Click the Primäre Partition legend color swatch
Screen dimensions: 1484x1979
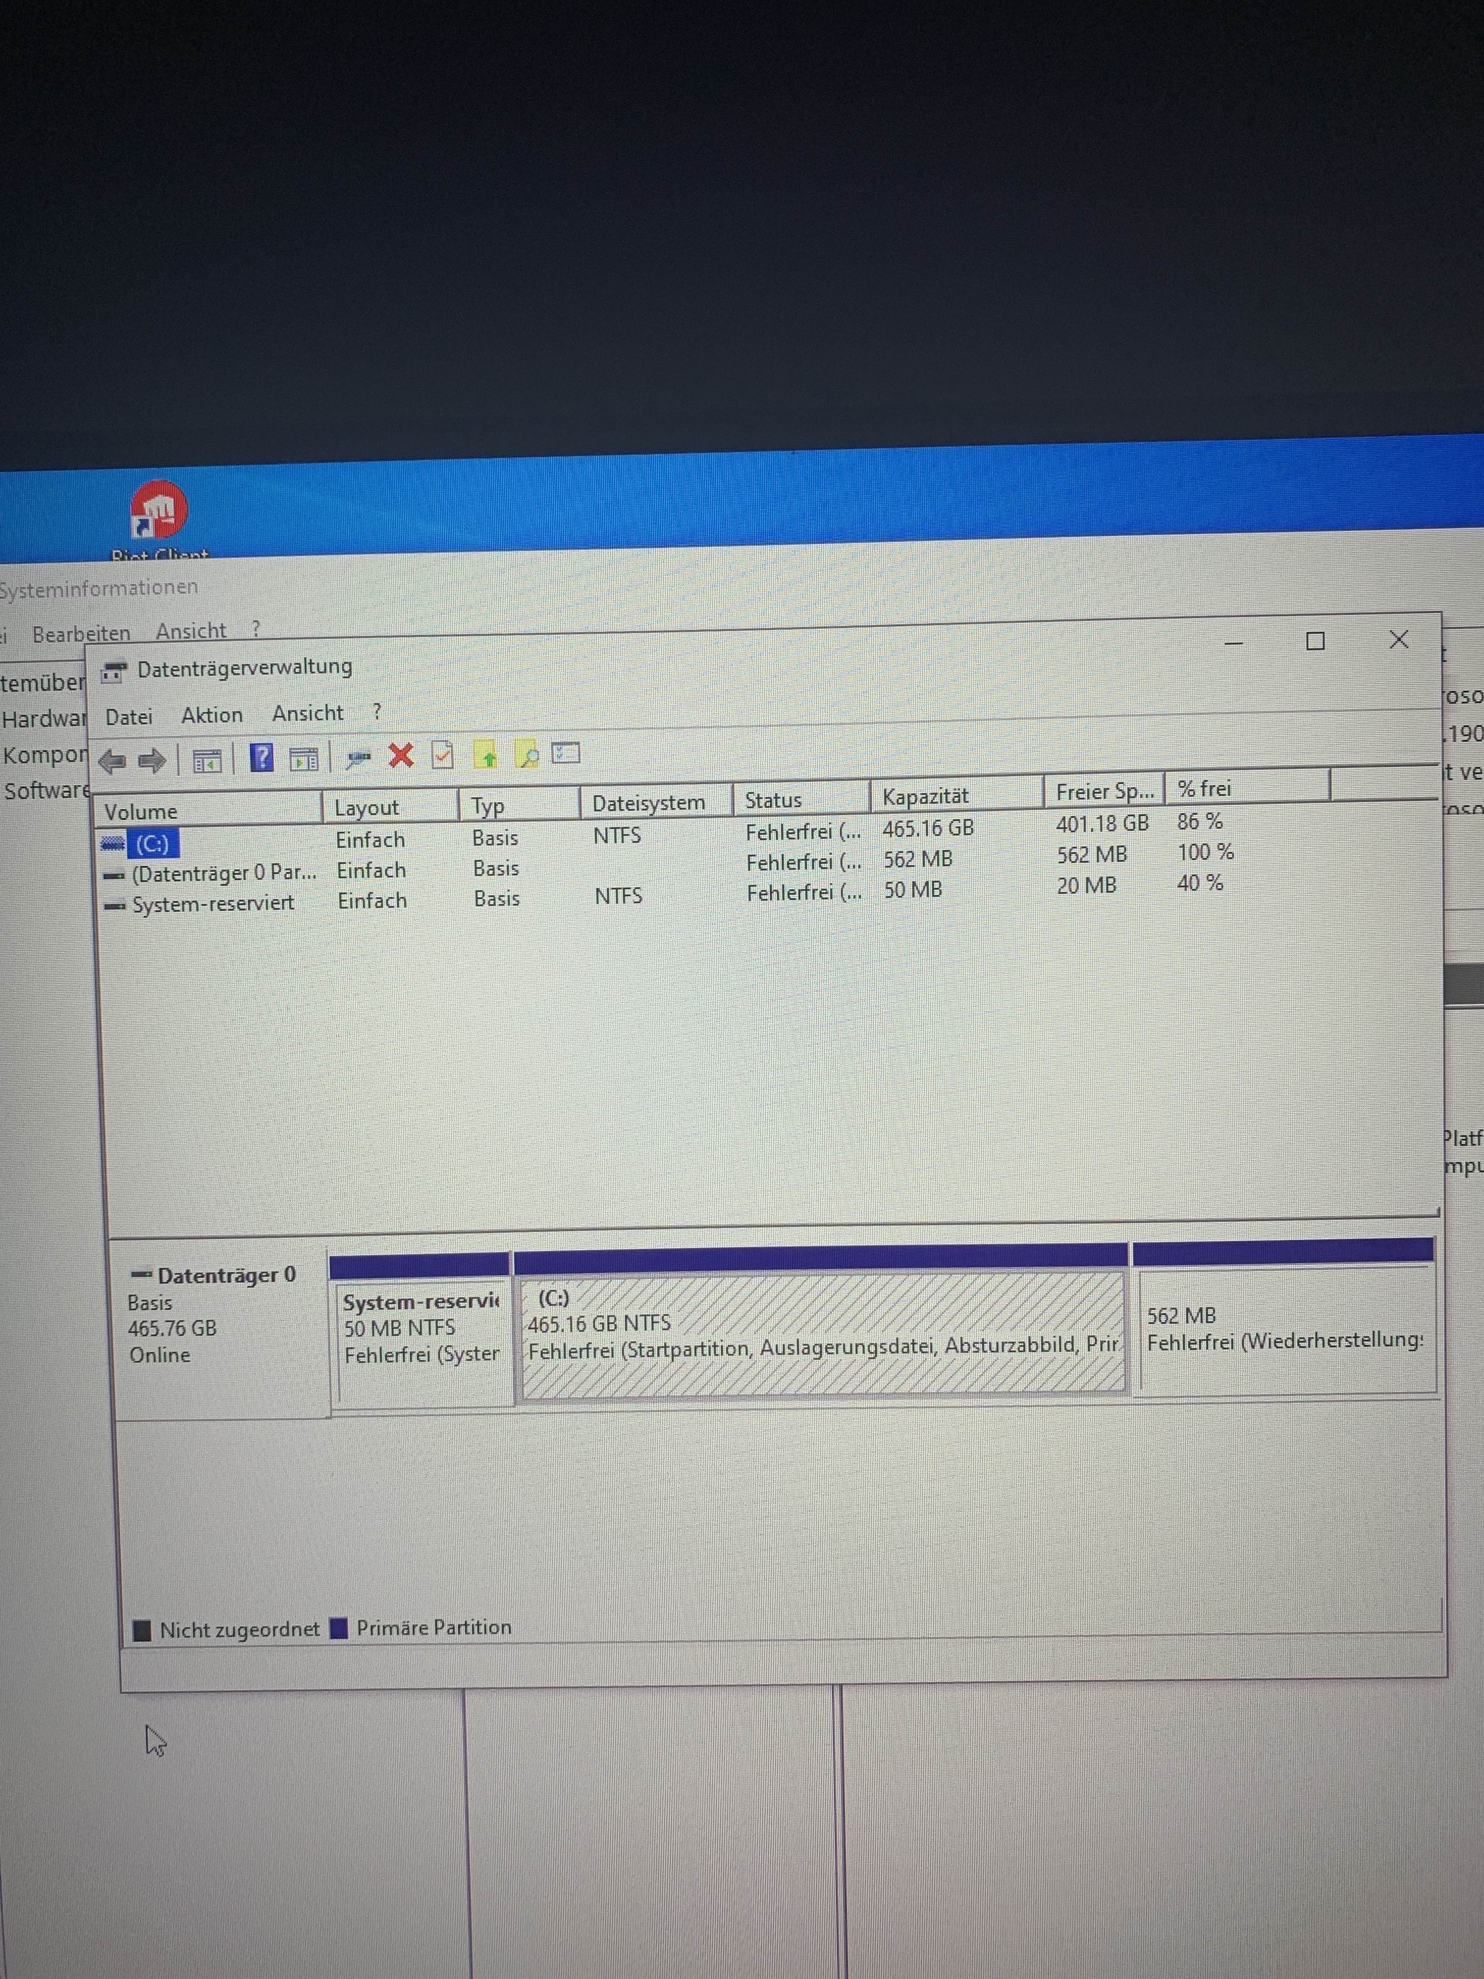[339, 1628]
